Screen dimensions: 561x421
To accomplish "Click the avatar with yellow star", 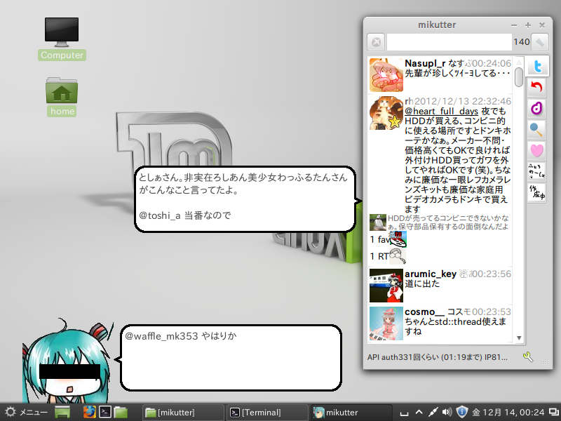I will (x=386, y=113).
